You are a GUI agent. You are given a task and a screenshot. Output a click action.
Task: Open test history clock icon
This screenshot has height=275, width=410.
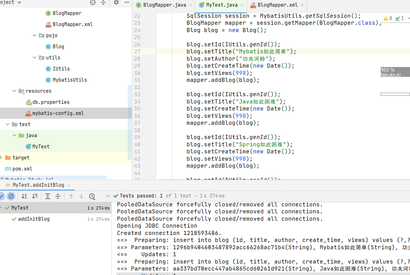pyautogui.click(x=92, y=196)
